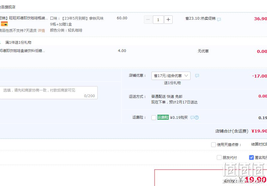Screen dimensions: 267x186
Task: Click the gift unit price 4.00
Action: click(x=122, y=51)
